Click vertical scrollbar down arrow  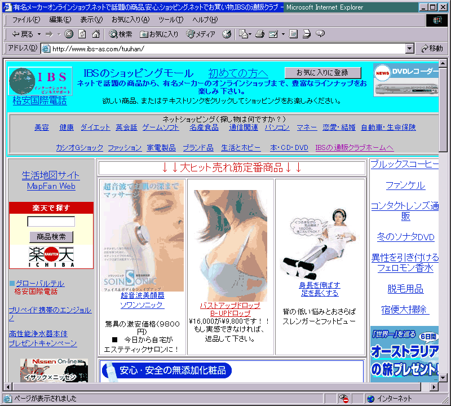(x=443, y=377)
